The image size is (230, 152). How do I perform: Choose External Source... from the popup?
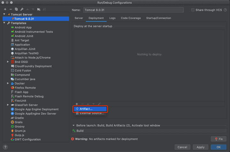[x=92, y=113]
